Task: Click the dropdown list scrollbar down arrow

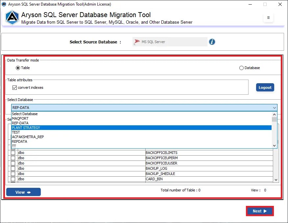Action: click(275, 145)
